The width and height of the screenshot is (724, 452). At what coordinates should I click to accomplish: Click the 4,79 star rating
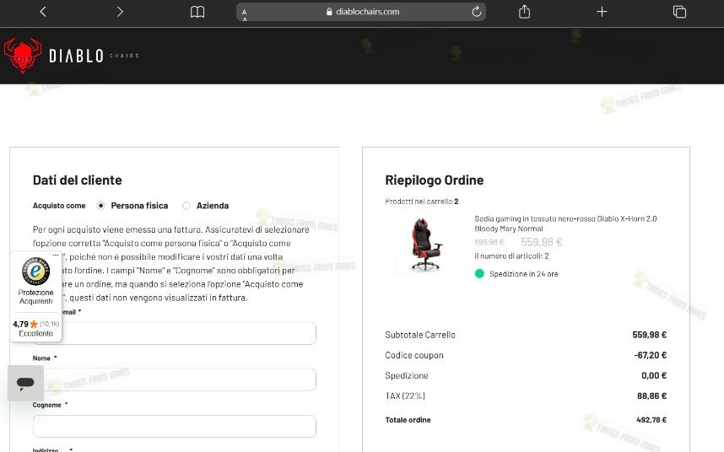click(x=36, y=324)
